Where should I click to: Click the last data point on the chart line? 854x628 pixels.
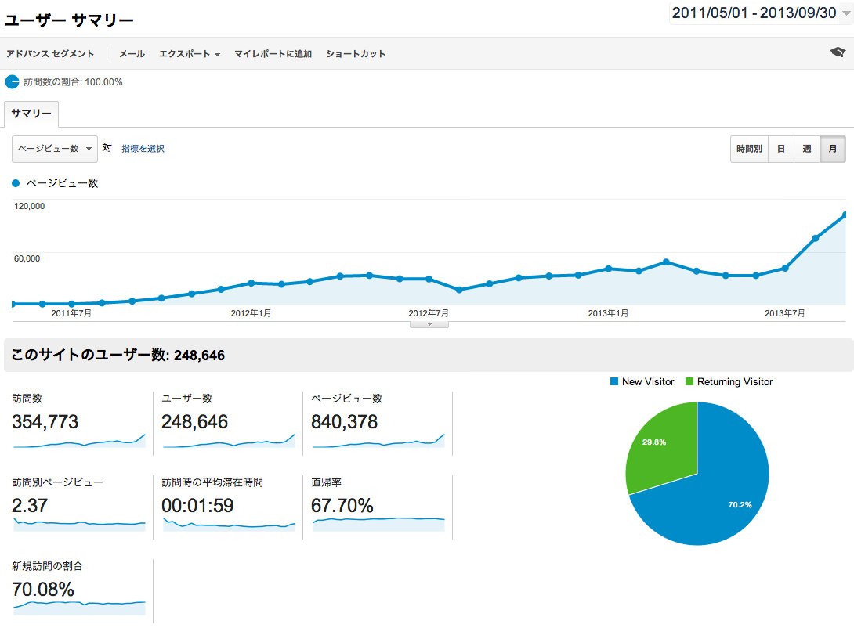tap(845, 215)
